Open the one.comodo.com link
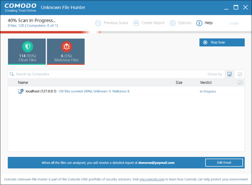This screenshot has width=252, height=185. [152, 179]
